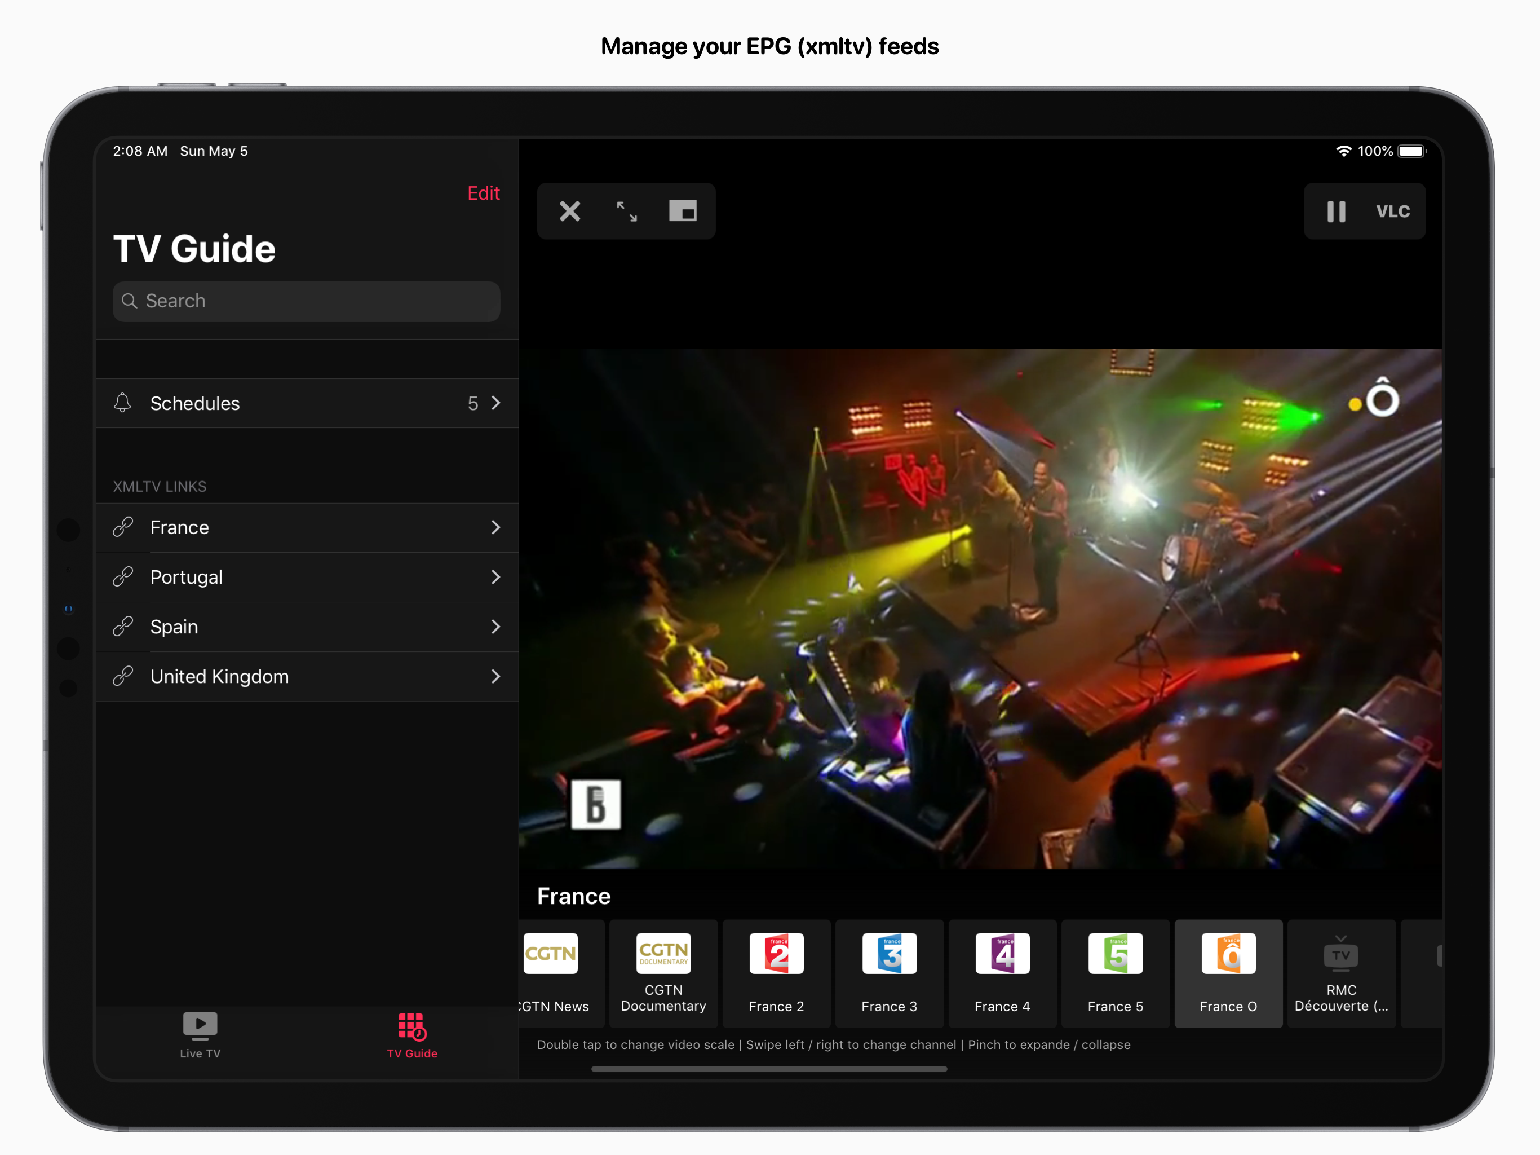Tap the France 5 channel tile
Viewport: 1540px width, 1155px height.
[1116, 972]
